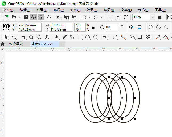Image resolution: width=172 pixels, height=137 pixels.
Task: Click the full-screen preview icon
Action: point(159,17)
